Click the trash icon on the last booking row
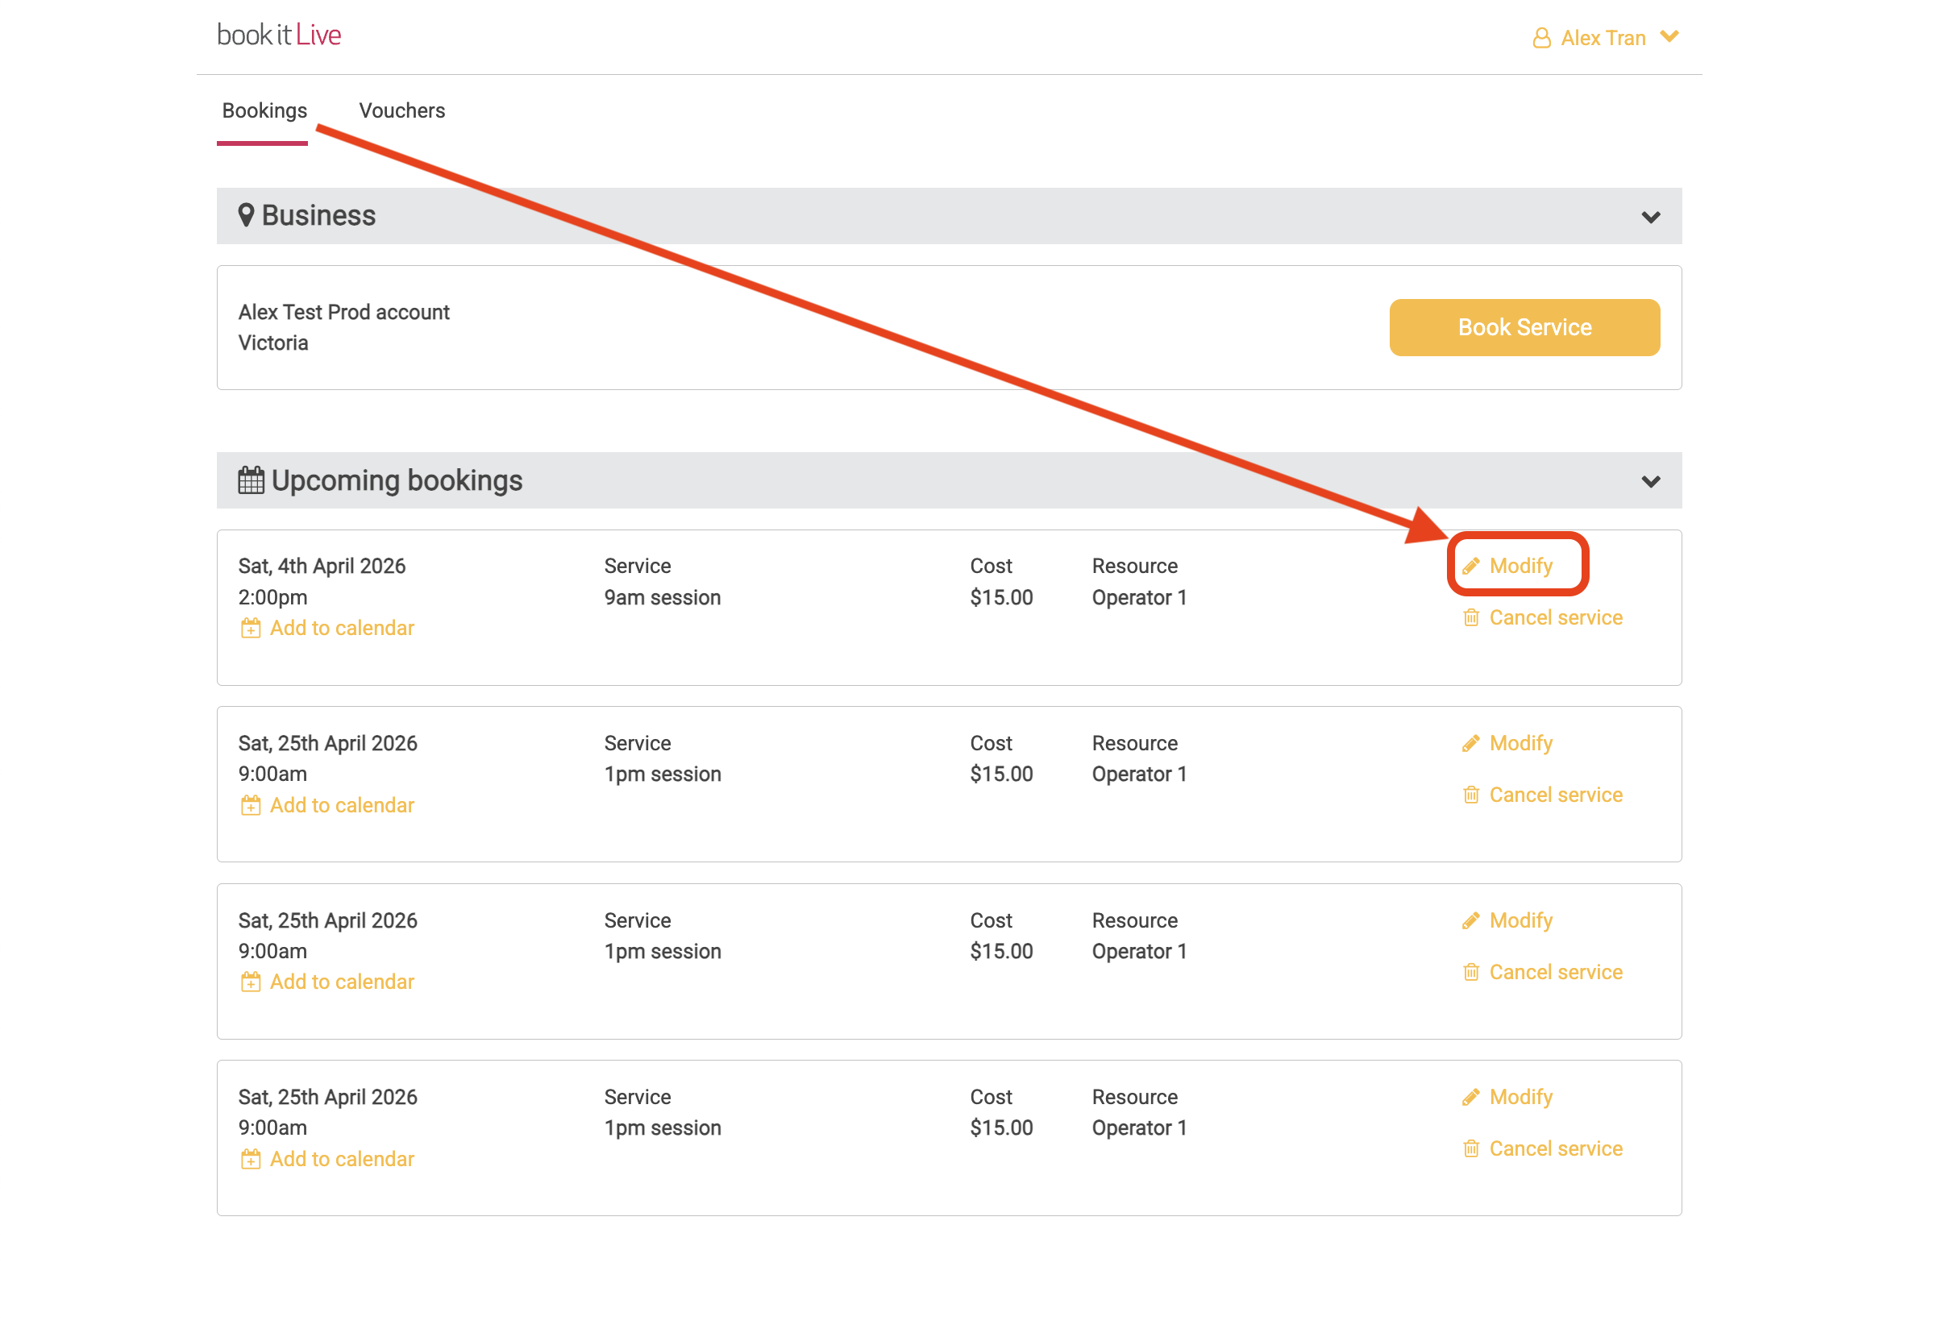Image resolution: width=1954 pixels, height=1333 pixels. pyautogui.click(x=1470, y=1149)
